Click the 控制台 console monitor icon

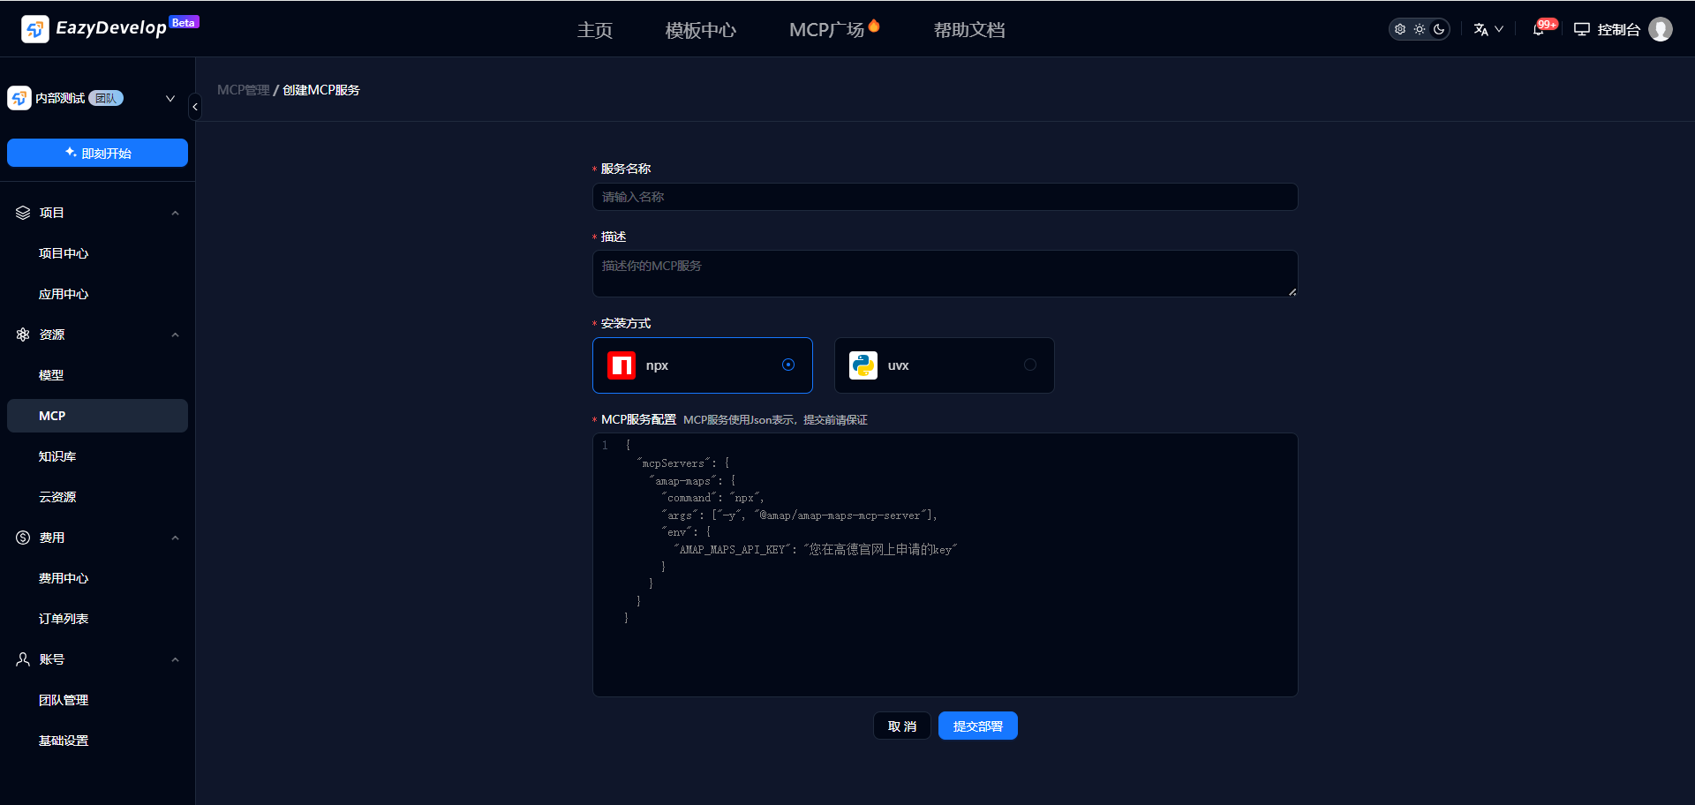(x=1582, y=30)
